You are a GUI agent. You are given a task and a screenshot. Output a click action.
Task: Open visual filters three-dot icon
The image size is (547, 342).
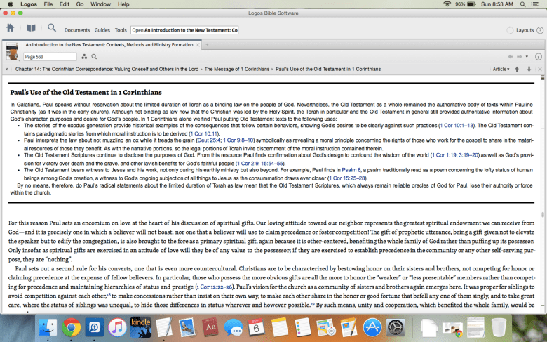click(x=85, y=56)
